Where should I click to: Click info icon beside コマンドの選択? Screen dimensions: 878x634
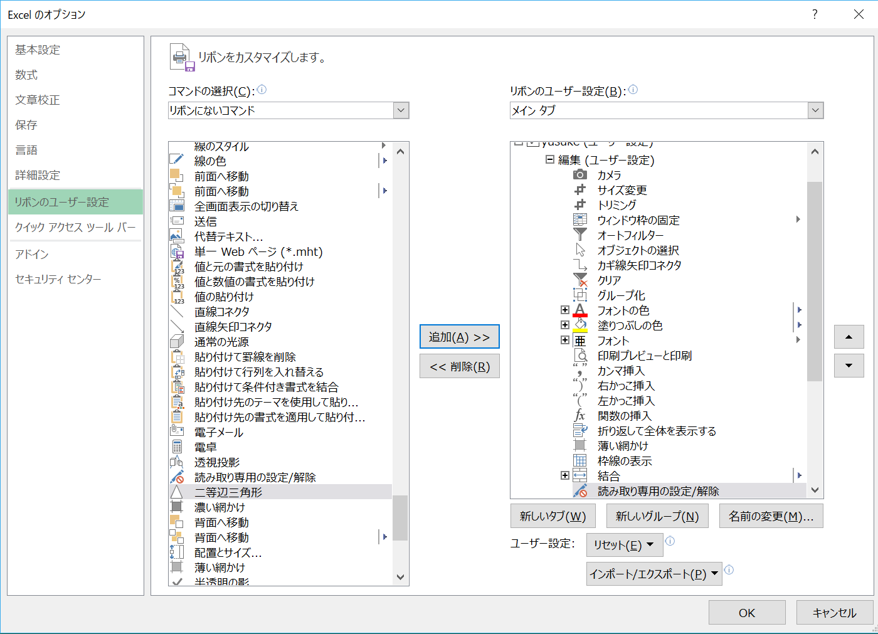(262, 90)
